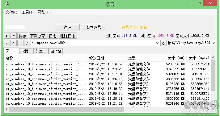Screen dimensions: 220x116
Task: Expand the path address dropdown
Action: (157, 43)
